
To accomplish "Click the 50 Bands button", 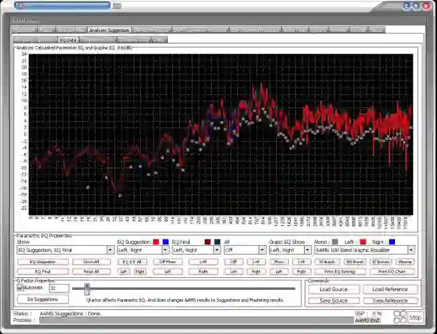I will coord(327,262).
